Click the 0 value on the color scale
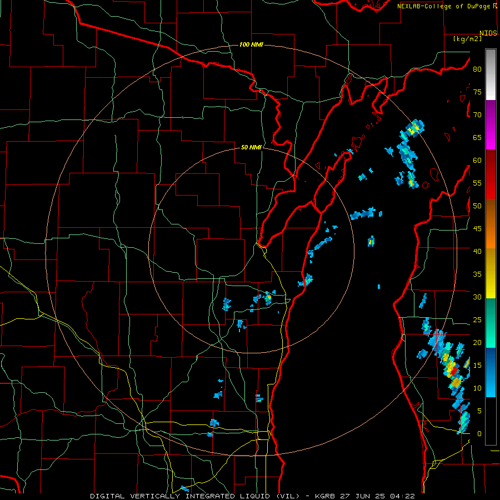This screenshot has width=500, height=500. [479, 434]
